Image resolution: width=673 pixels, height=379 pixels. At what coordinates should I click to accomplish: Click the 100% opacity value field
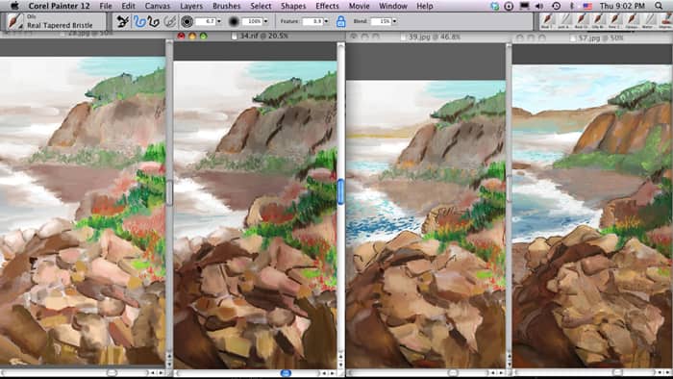point(252,21)
